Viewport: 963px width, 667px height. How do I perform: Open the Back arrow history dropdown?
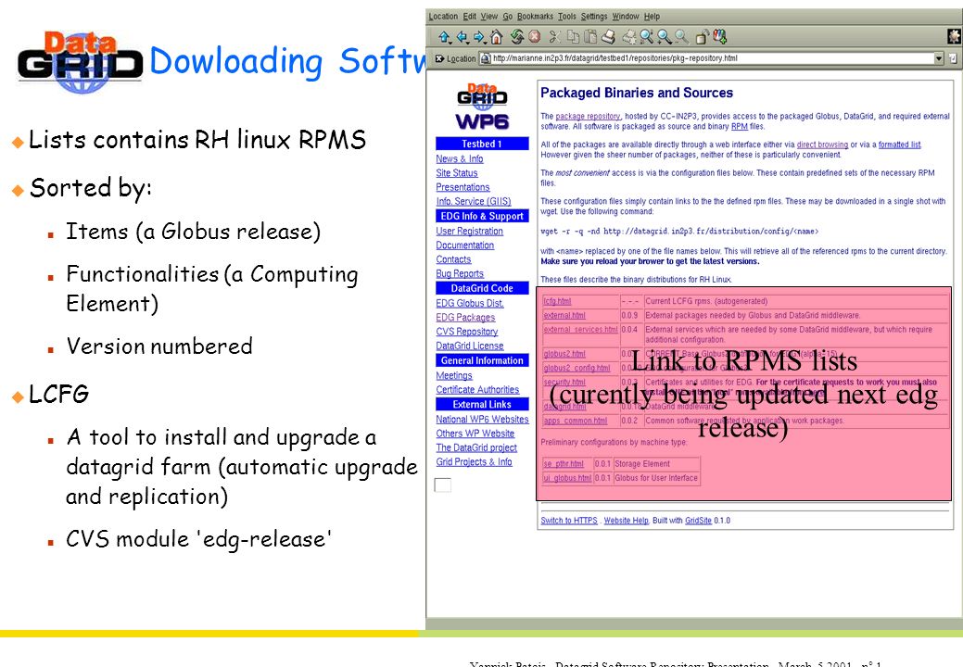pyautogui.click(x=468, y=42)
